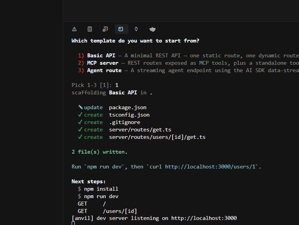Click the pencil 'update' status label
The width and height of the screenshot is (299, 225).
(x=91, y=108)
